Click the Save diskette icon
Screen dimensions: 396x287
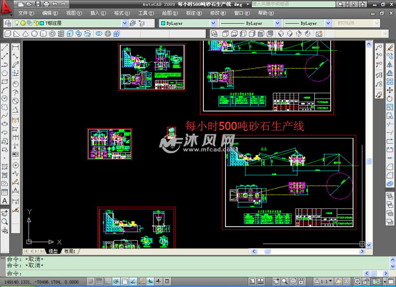tap(38, 4)
